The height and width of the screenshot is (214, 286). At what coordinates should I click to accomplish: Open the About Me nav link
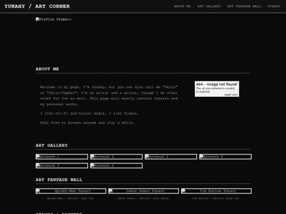[x=182, y=6]
